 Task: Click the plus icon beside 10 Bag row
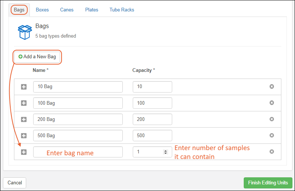pyautogui.click(x=24, y=87)
